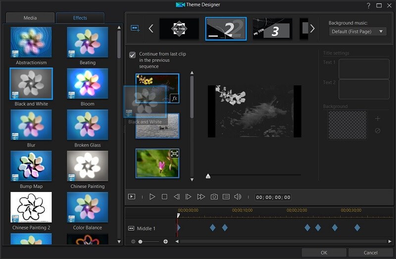Click the timeline zoom slider handle
This screenshot has width=396, height=259.
pos(141,242)
